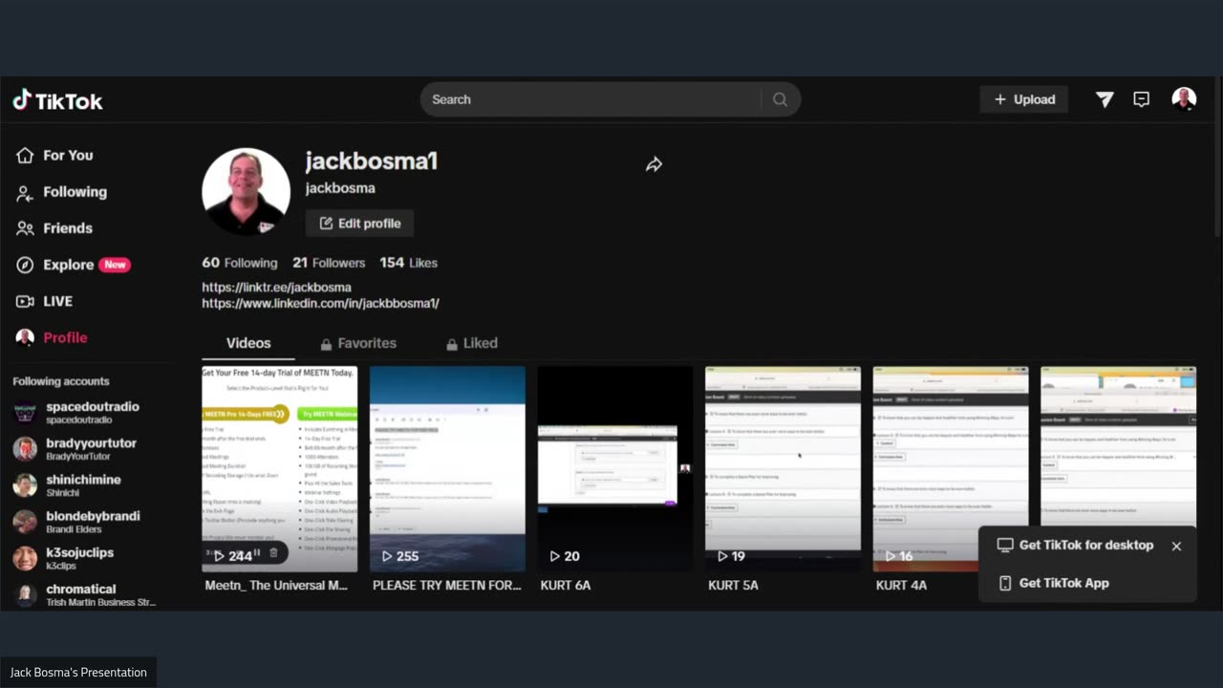Click the jackbosma1 username heading
This screenshot has height=688, width=1223.
[x=372, y=161]
